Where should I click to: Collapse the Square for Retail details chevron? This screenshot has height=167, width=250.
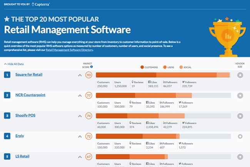80,75
